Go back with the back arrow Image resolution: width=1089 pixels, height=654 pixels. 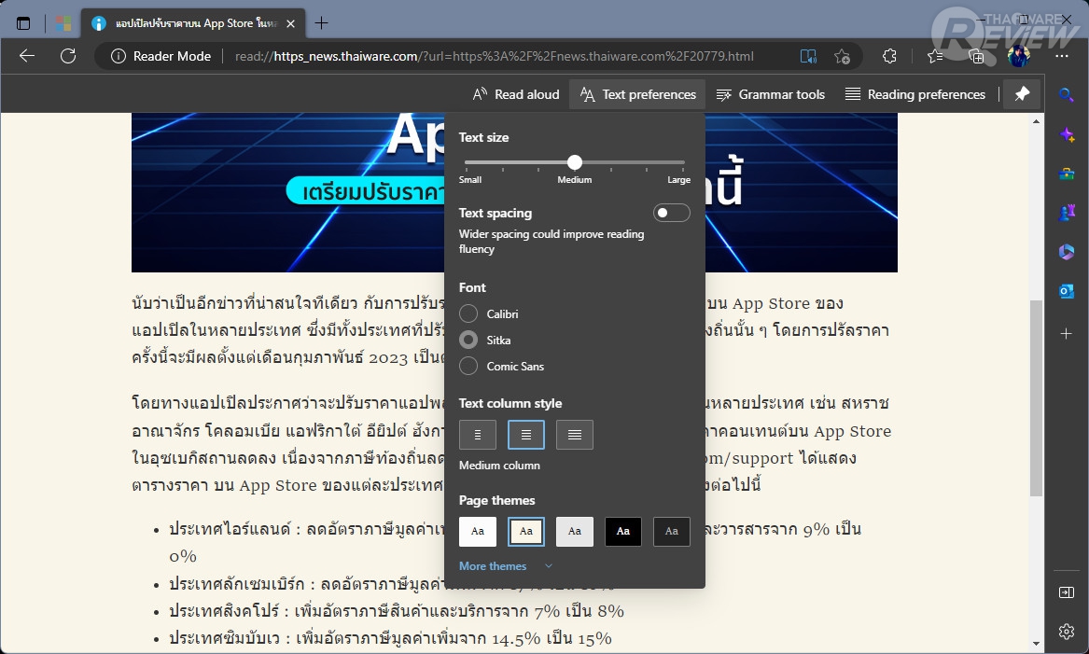27,56
